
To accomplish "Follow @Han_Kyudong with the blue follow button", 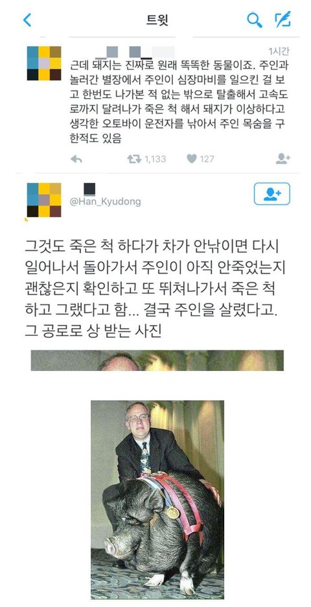I will [x=272, y=193].
